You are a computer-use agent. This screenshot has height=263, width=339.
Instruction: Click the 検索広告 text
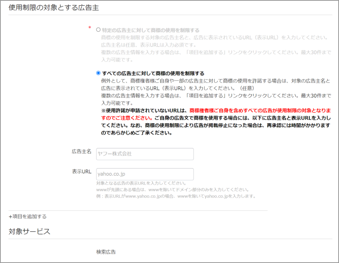pyautogui.click(x=106, y=252)
